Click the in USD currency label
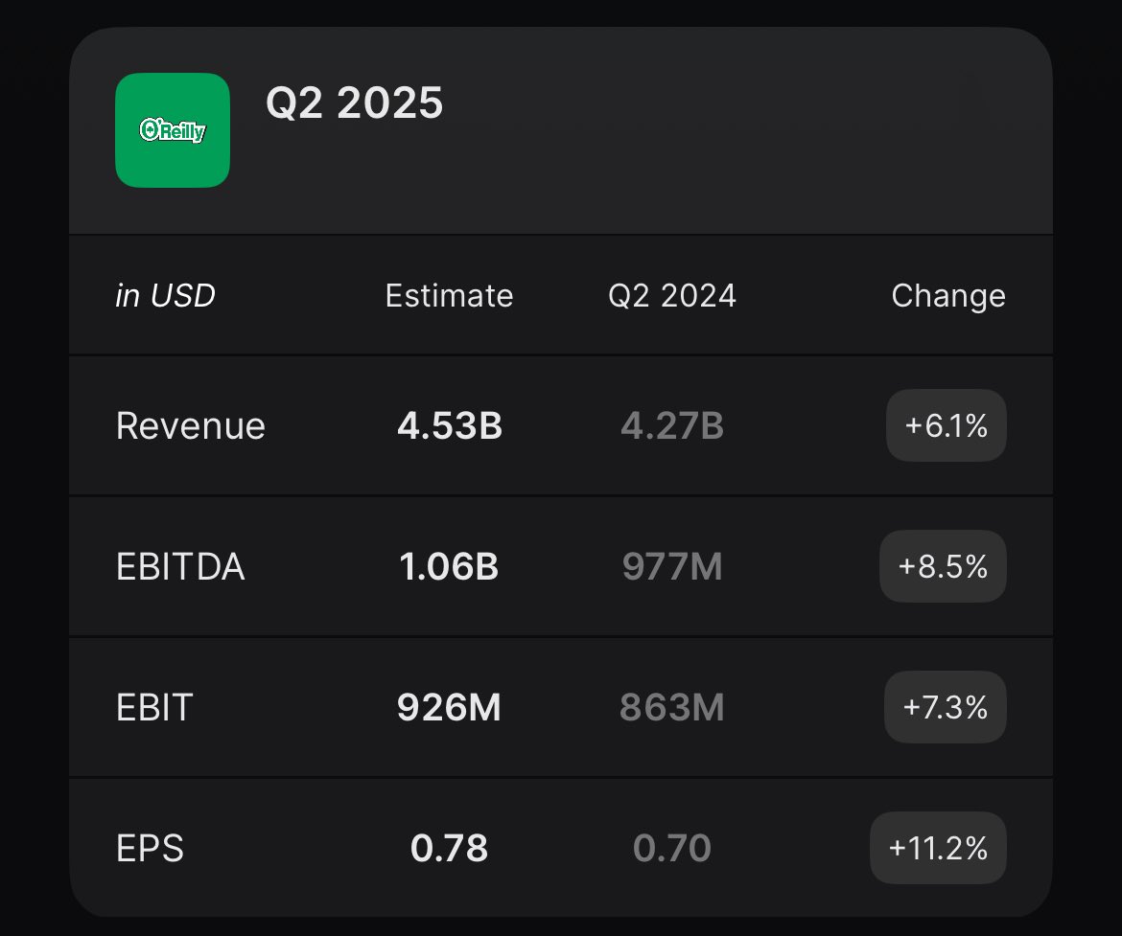The height and width of the screenshot is (936, 1122). pyautogui.click(x=165, y=295)
